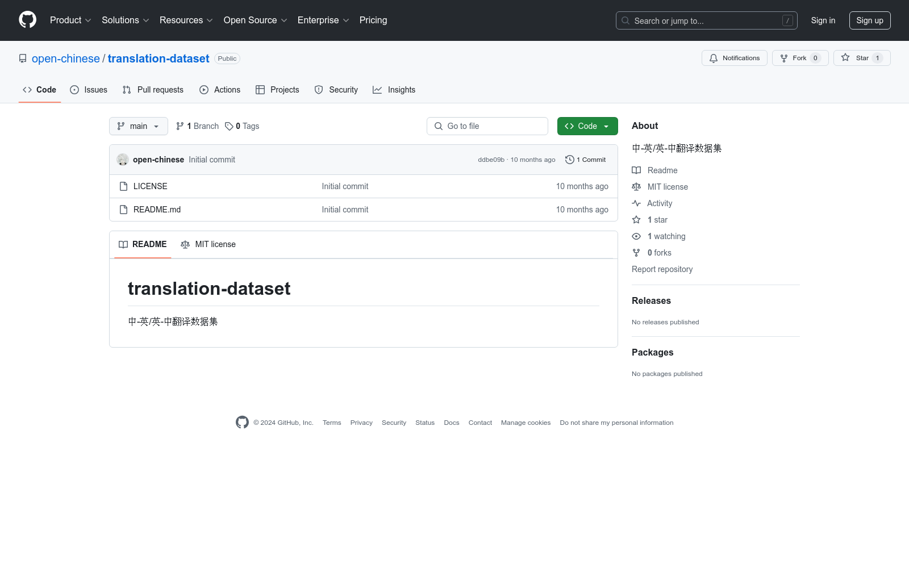Viewport: 909px width, 568px height.
Task: Click the tag icon next to Tags
Action: [229, 126]
